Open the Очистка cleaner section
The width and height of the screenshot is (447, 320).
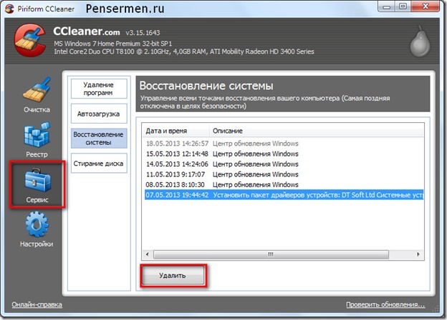tap(37, 96)
